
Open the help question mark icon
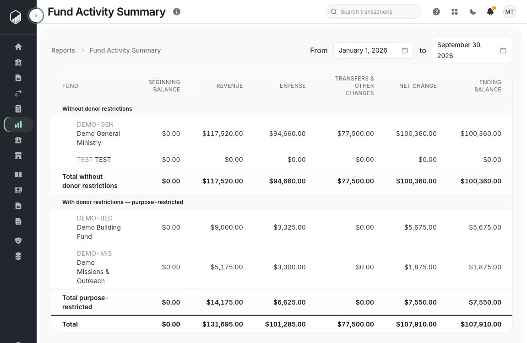coord(436,12)
